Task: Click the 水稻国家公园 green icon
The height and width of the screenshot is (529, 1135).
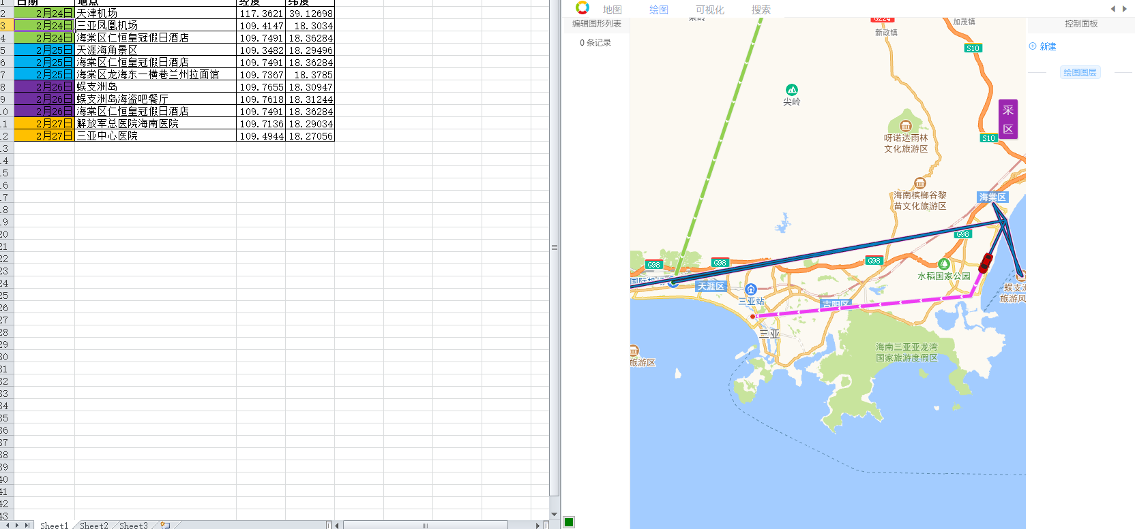Action: click(x=944, y=264)
